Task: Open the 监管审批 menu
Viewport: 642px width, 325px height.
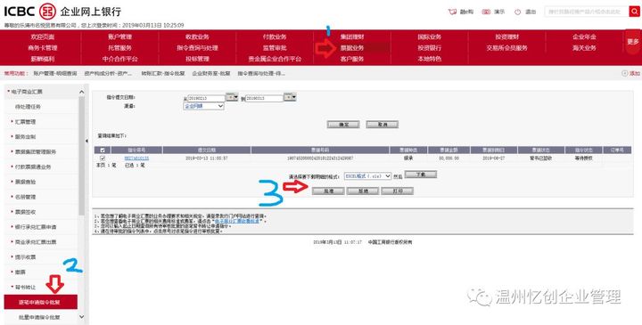Action: tap(275, 48)
